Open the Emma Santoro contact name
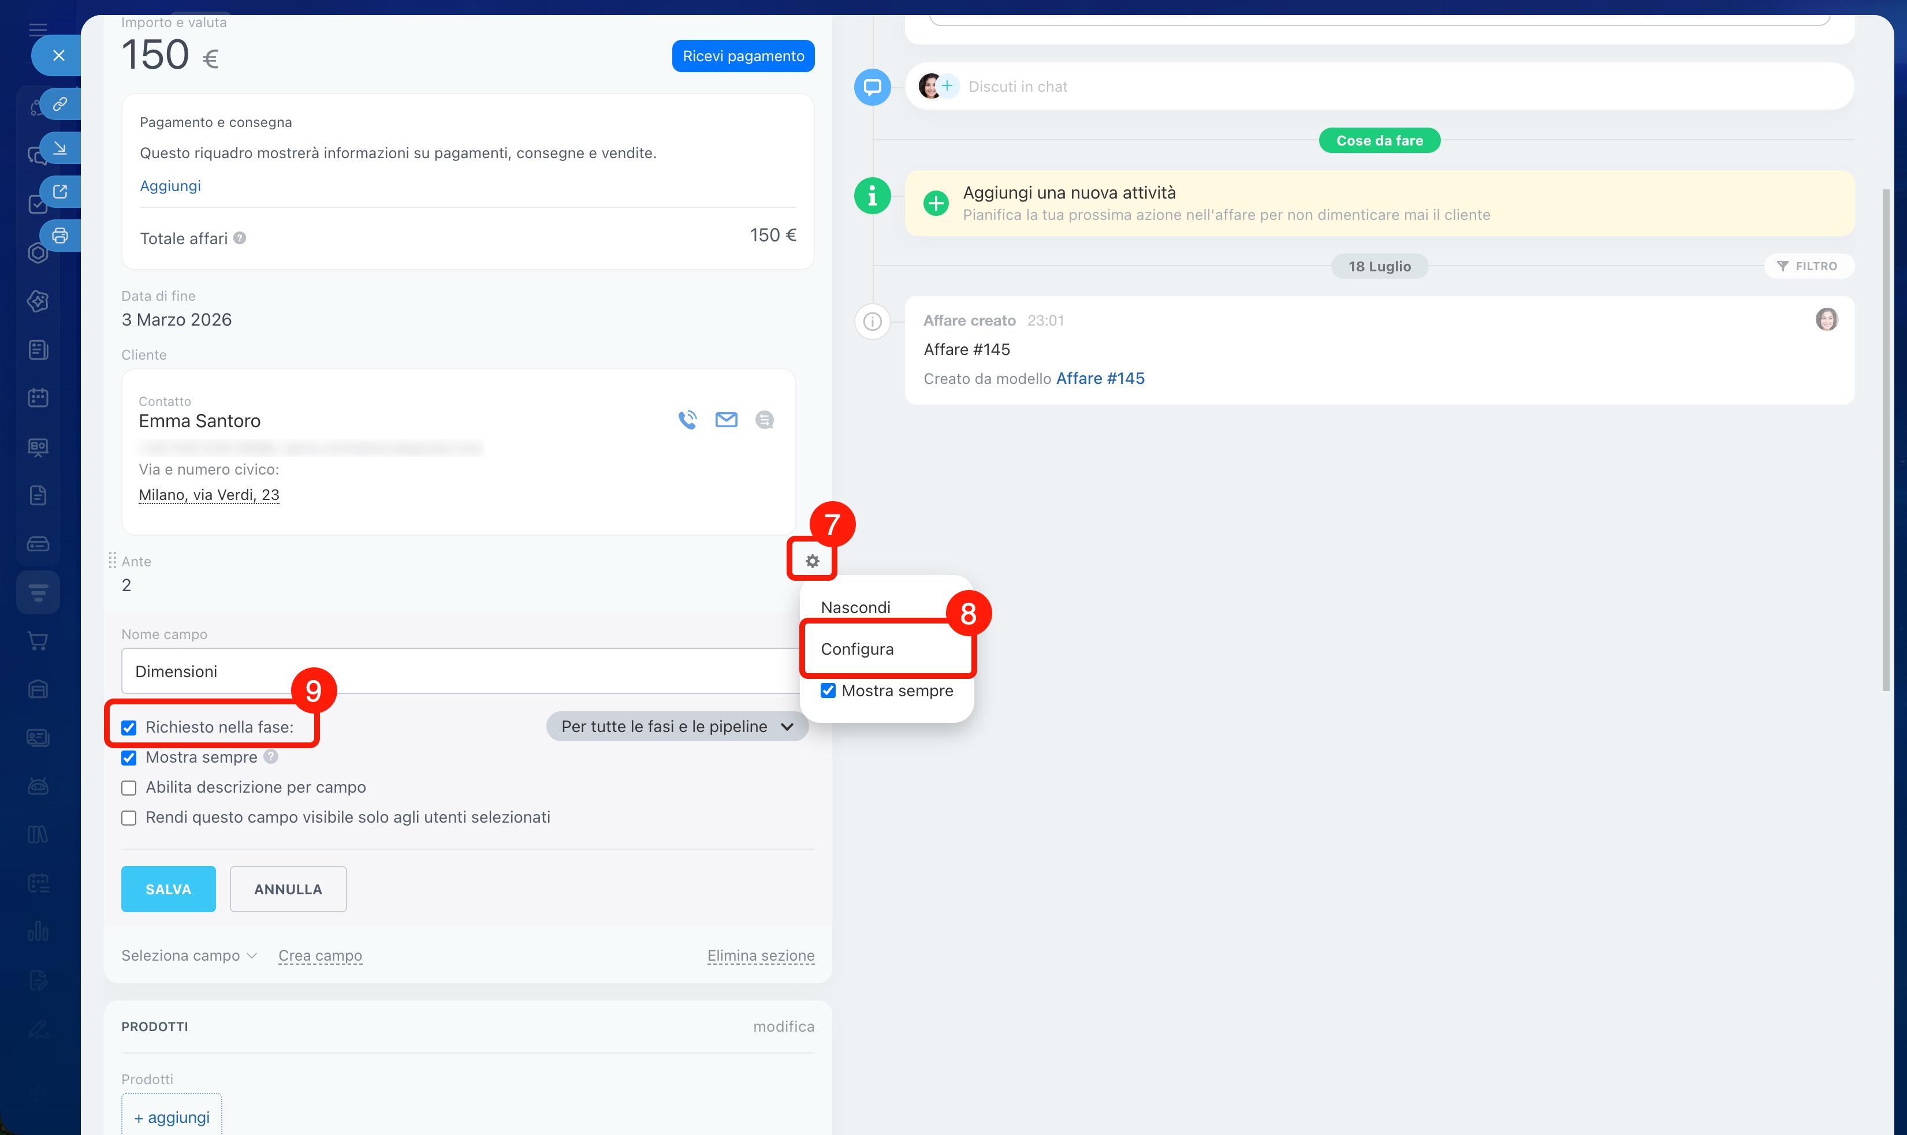The width and height of the screenshot is (1907, 1135). [x=200, y=421]
